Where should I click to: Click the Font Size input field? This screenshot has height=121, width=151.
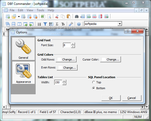click(x=67, y=45)
